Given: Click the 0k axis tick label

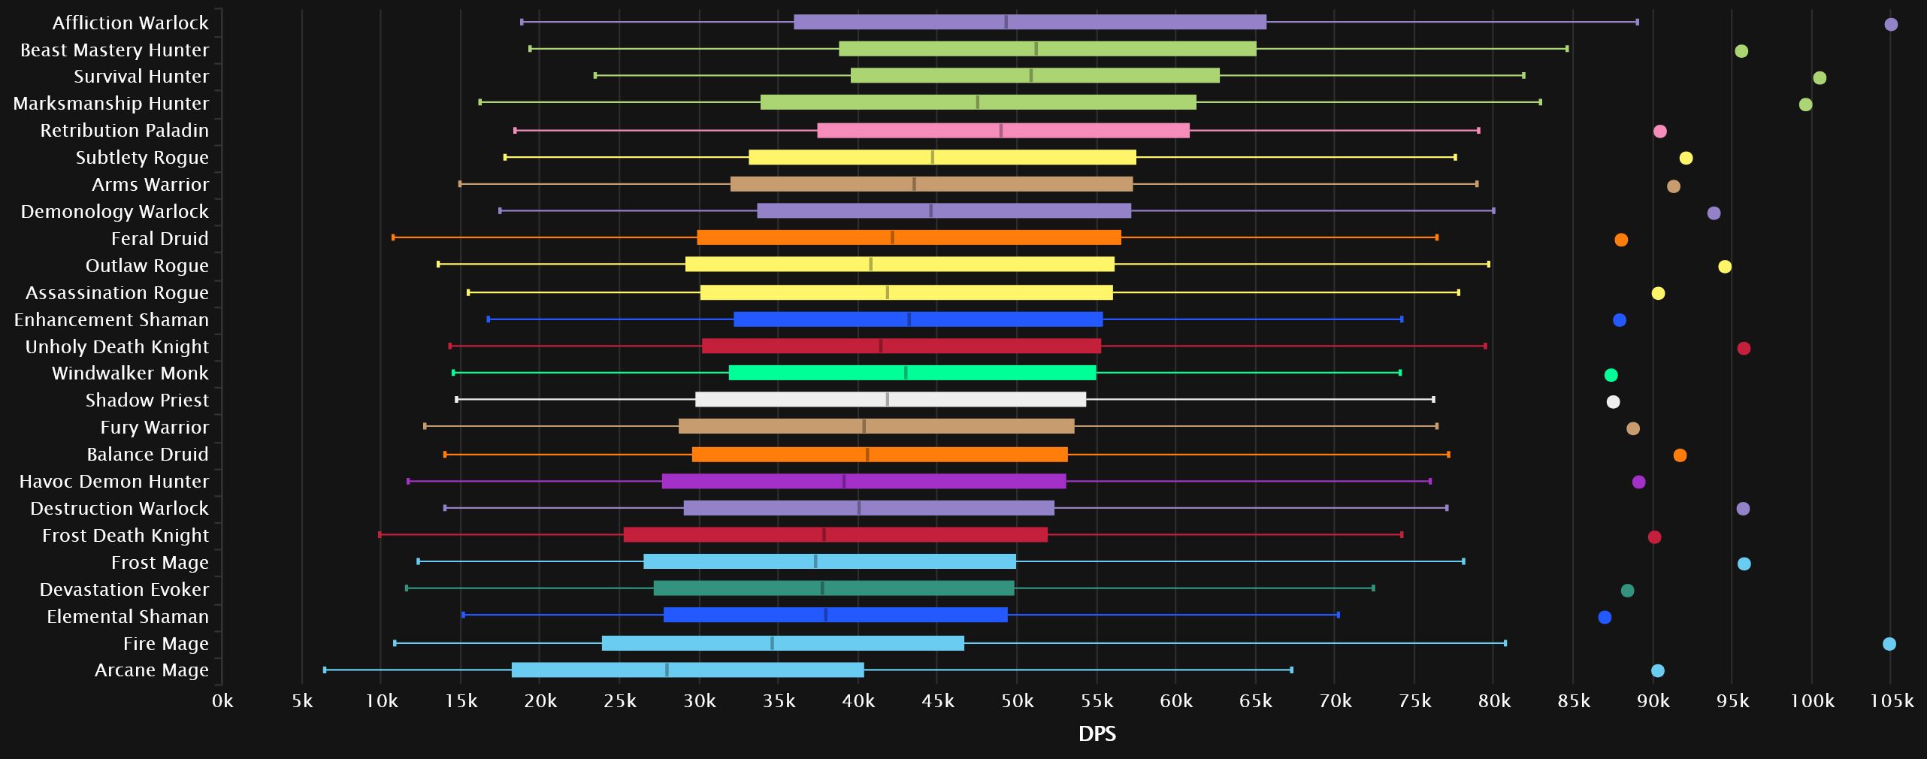Looking at the screenshot, I should pyautogui.click(x=222, y=702).
